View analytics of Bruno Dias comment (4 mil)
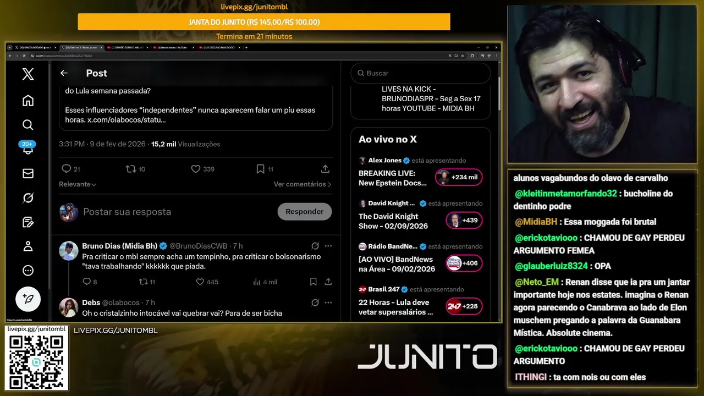Viewport: 704px width, 396px height. [x=265, y=282]
